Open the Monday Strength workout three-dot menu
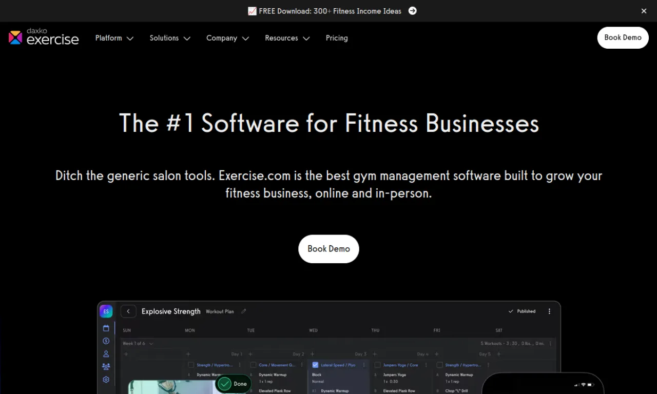This screenshot has height=394, width=657. point(240,365)
